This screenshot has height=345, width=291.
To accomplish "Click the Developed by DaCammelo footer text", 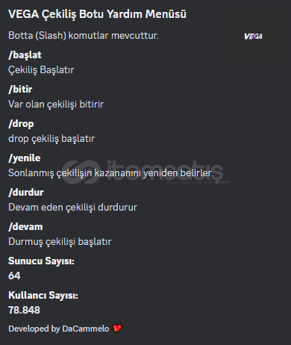I will coord(59,329).
